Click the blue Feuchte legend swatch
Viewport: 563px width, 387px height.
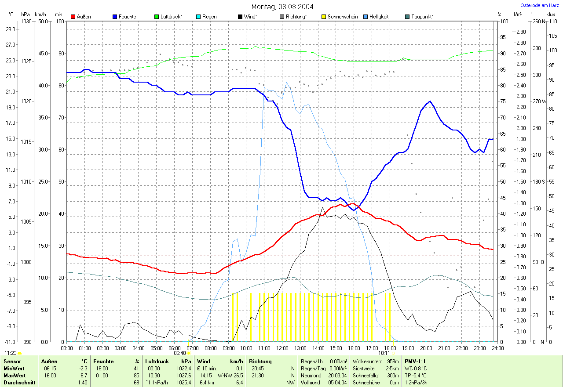115,17
